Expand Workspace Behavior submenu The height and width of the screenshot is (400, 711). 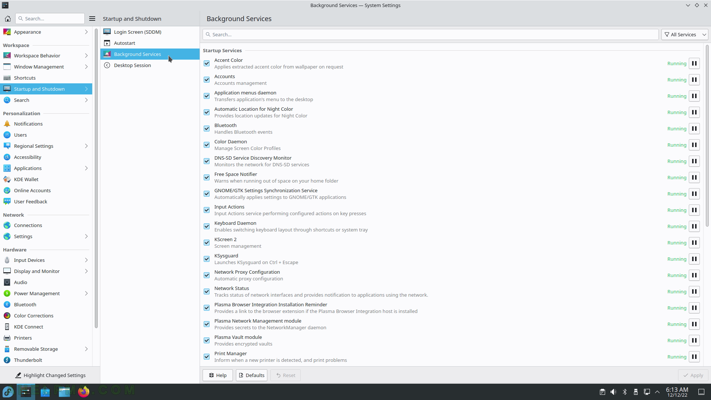pyautogui.click(x=86, y=56)
